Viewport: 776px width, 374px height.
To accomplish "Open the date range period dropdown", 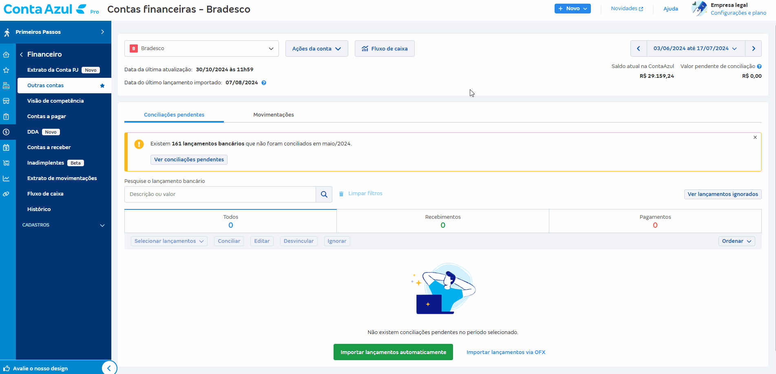I will [x=695, y=48].
